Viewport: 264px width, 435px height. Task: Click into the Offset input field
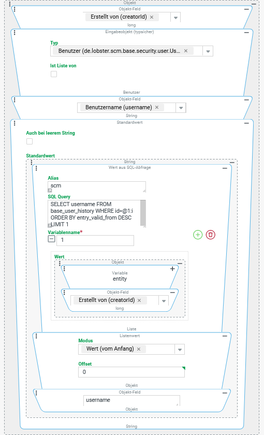131,372
